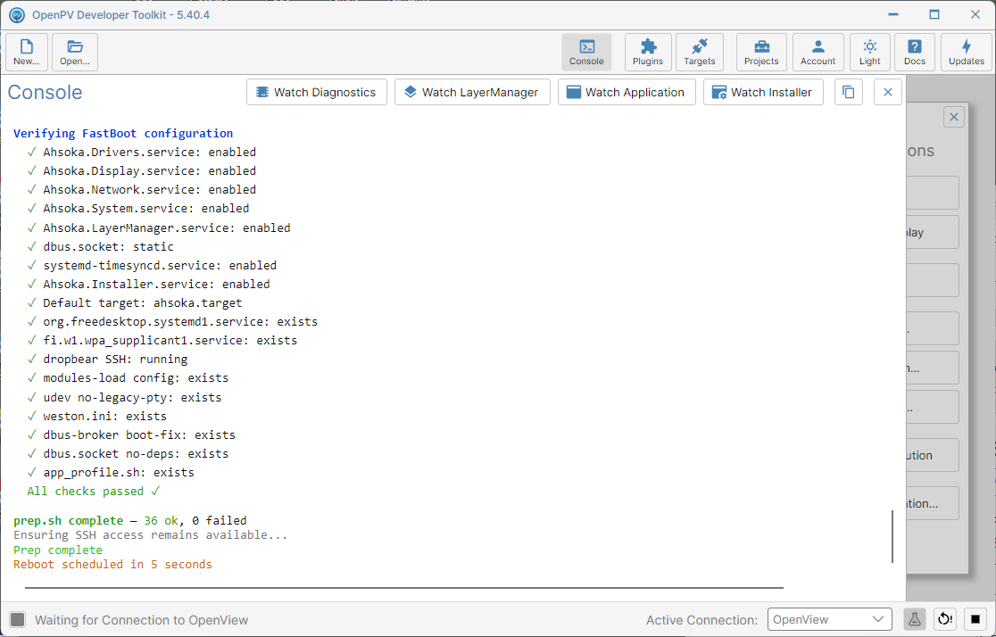Toggle the Light theme
The height and width of the screenshot is (637, 996).
click(x=869, y=52)
